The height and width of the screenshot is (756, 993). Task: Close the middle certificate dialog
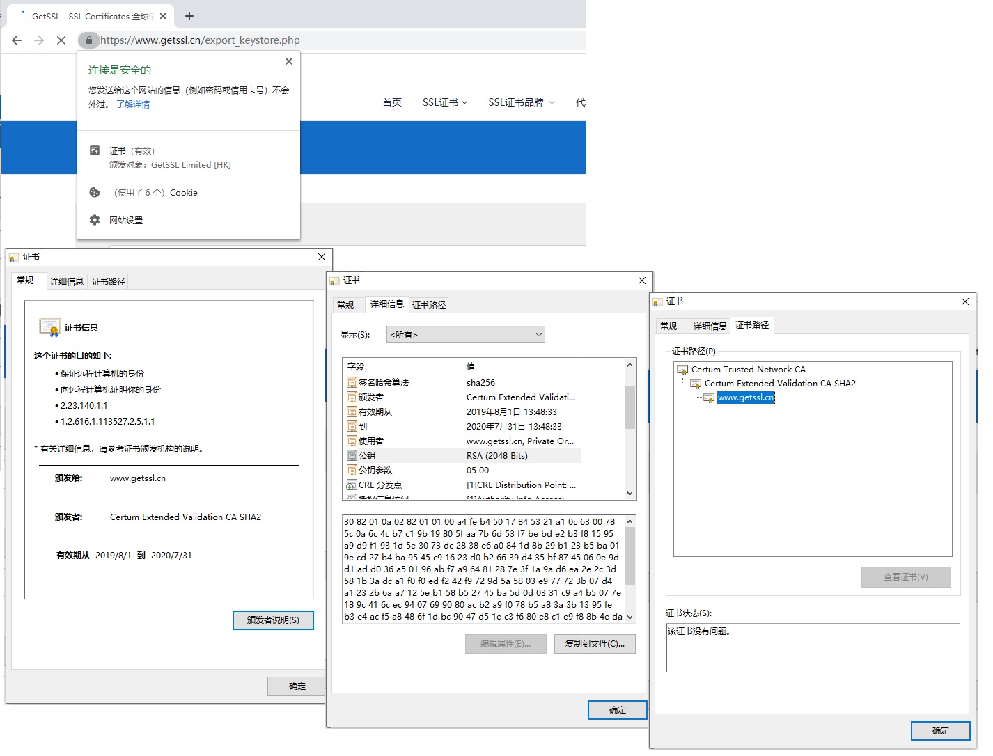tap(641, 281)
